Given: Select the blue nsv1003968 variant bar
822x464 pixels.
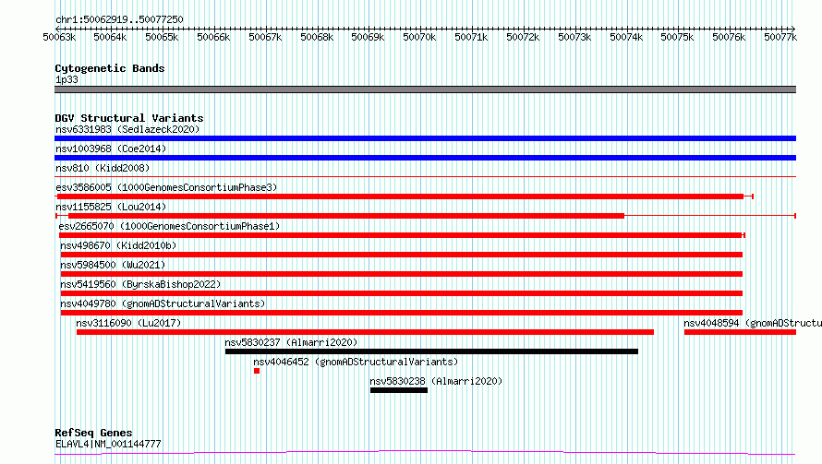Looking at the screenshot, I should point(425,158).
